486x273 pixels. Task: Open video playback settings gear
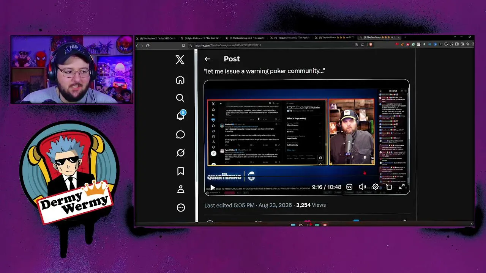(x=376, y=187)
